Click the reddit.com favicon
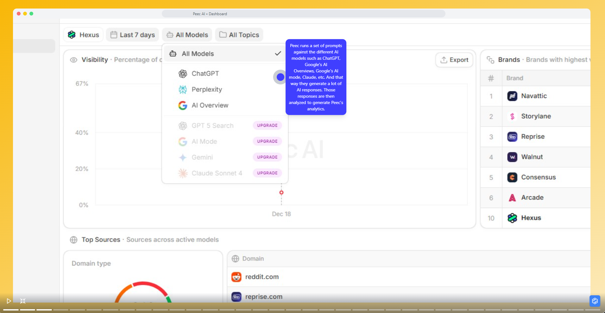The height and width of the screenshot is (313, 605). 236,277
